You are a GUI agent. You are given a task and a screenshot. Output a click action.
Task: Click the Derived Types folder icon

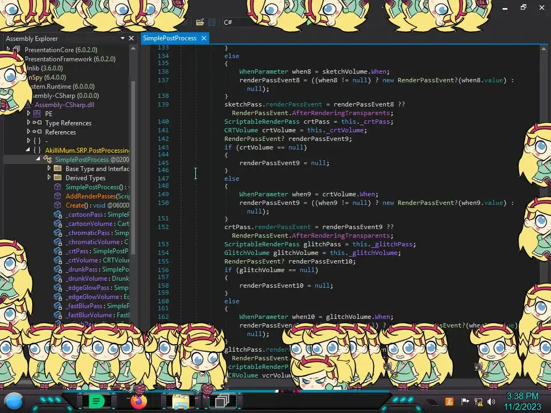58,177
